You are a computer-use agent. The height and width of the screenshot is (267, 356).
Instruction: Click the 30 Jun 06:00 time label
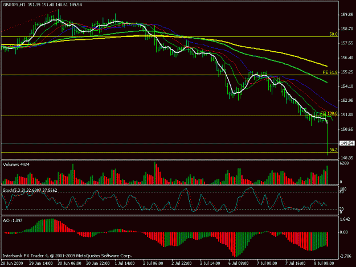69,263
